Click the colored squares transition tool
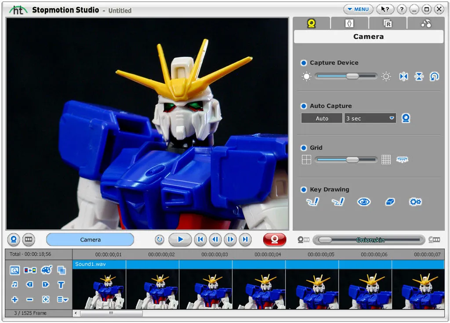 pyautogui.click(x=30, y=270)
